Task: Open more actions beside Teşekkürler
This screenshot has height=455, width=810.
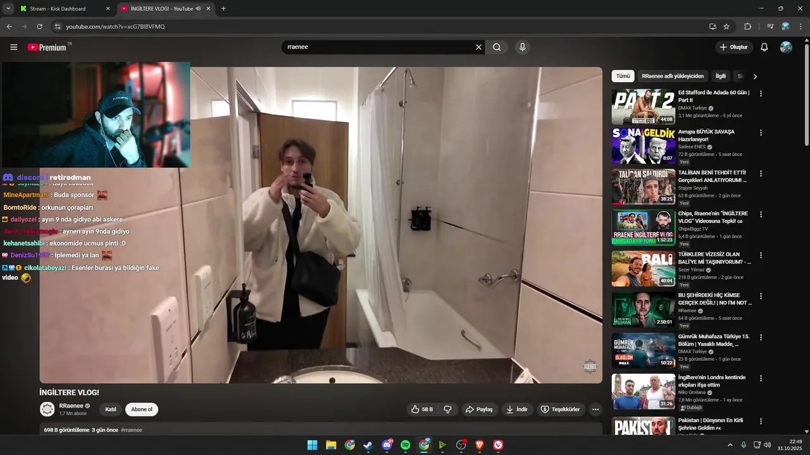Action: tap(595, 409)
